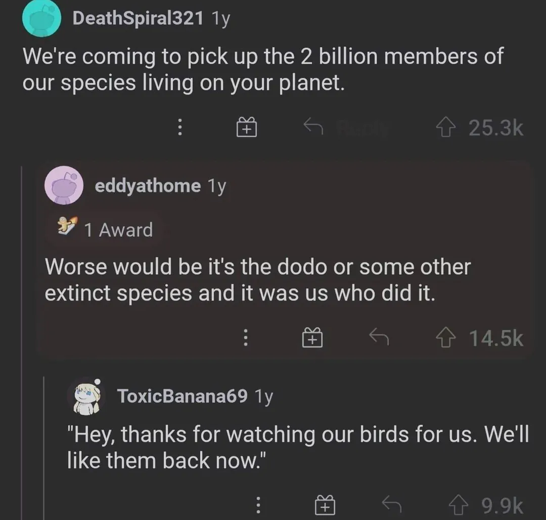
Task: Give award to DeathSpiral321's comment
Action: click(x=247, y=128)
